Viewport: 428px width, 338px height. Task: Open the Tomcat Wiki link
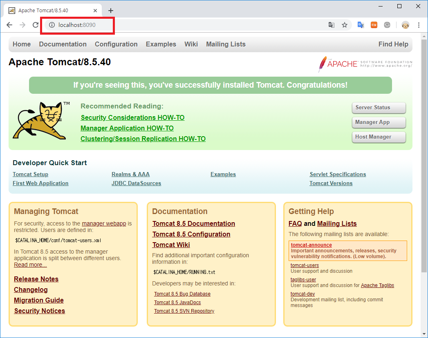(171, 245)
